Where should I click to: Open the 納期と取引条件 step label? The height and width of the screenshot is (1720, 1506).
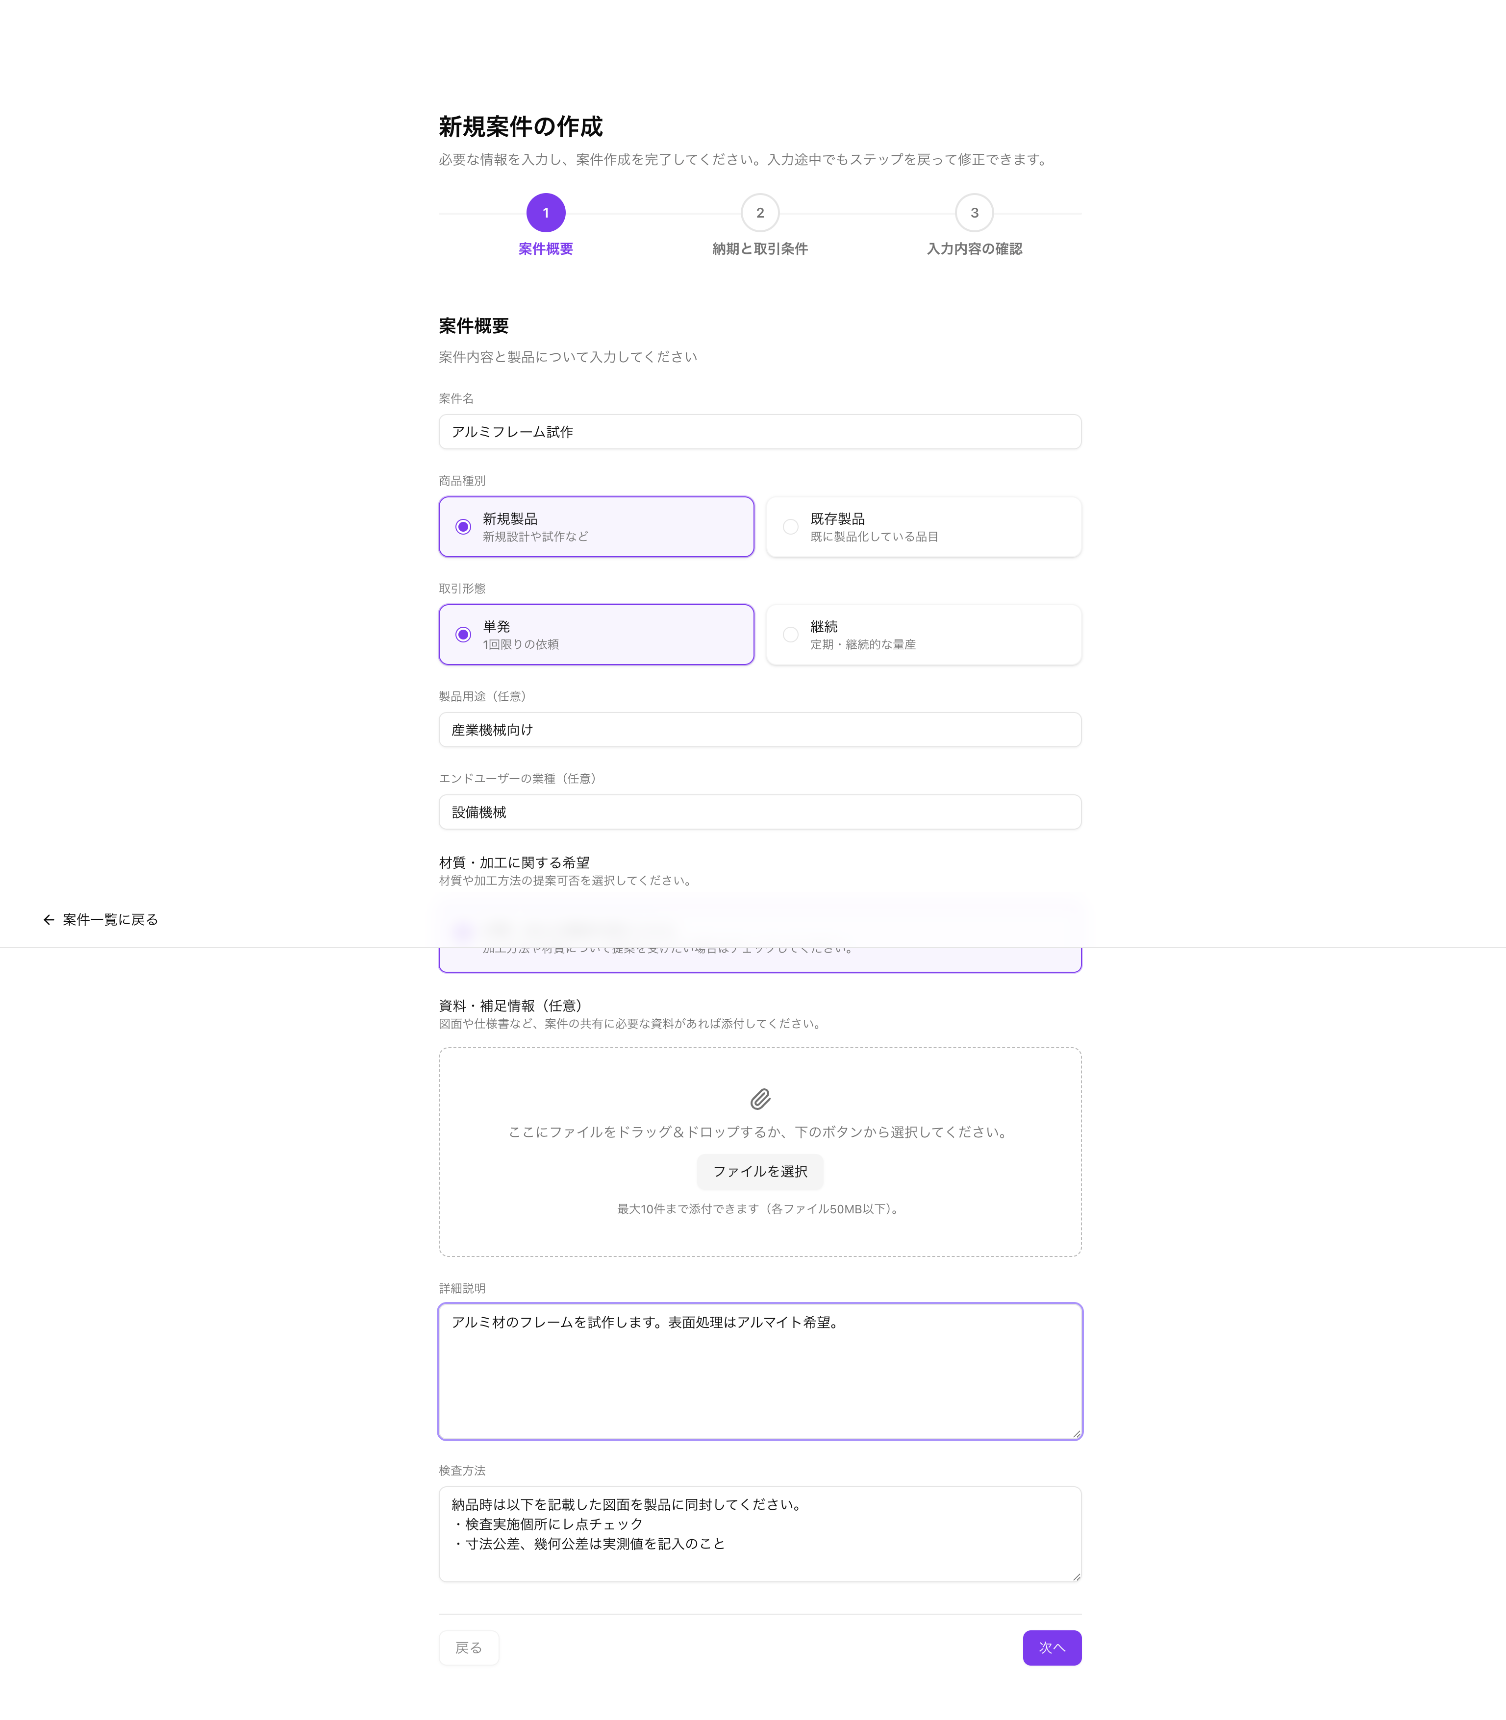point(760,248)
